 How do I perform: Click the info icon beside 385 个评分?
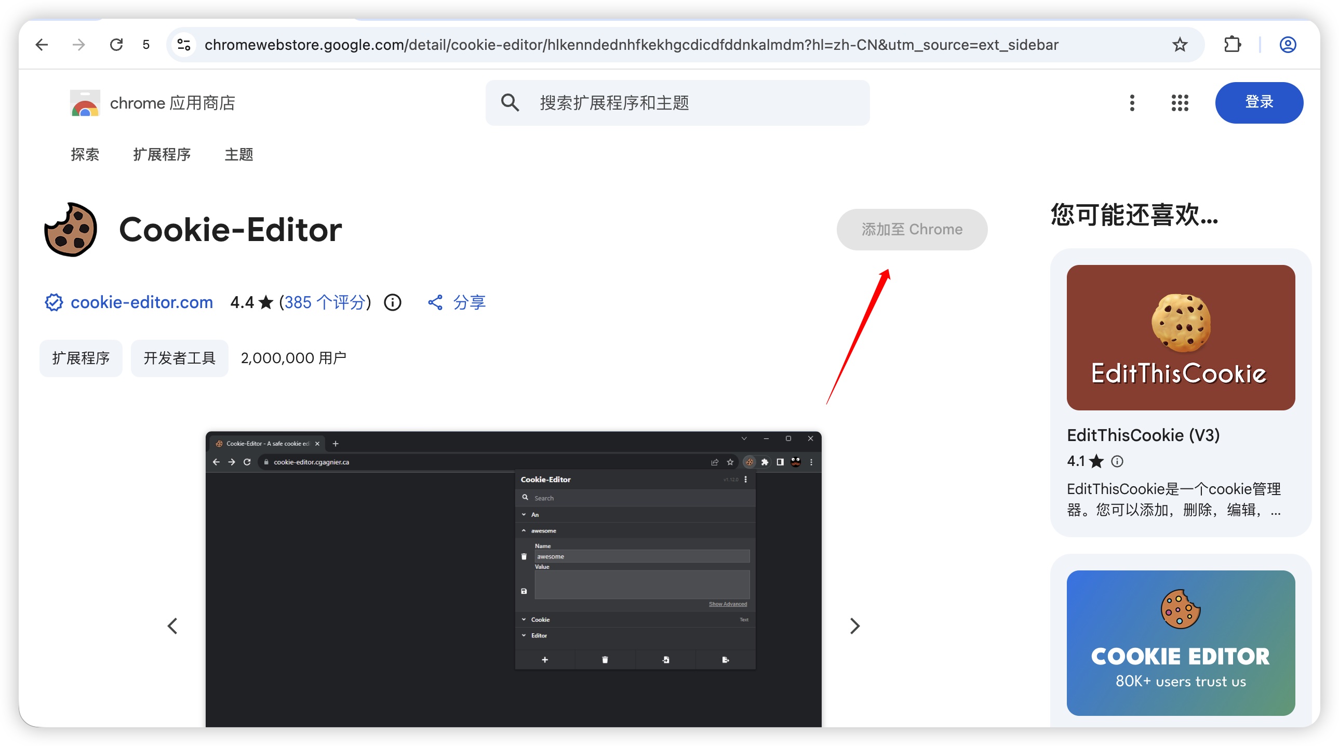393,302
